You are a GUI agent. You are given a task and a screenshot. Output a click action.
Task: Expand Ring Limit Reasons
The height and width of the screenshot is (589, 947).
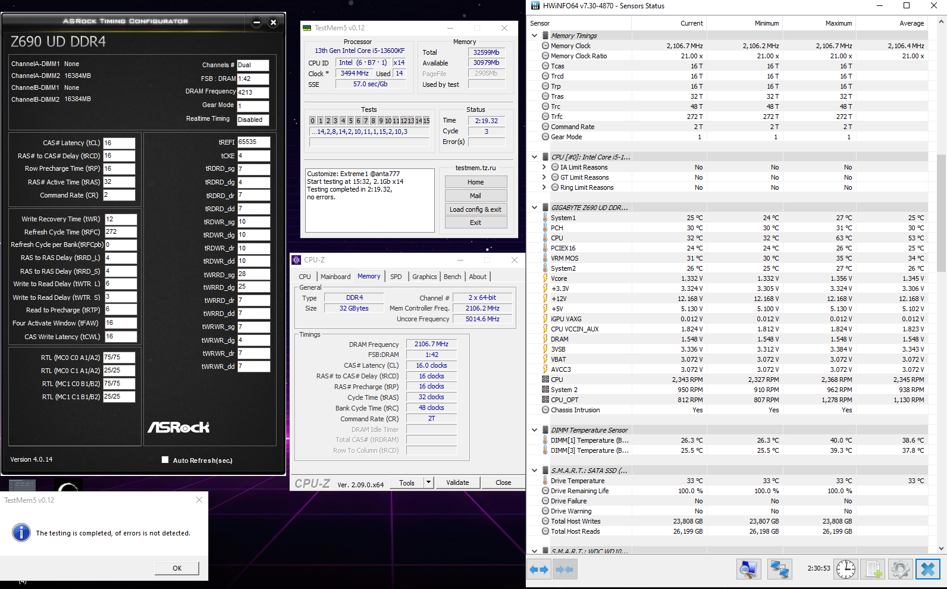coord(544,187)
